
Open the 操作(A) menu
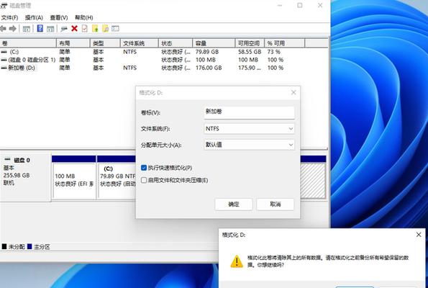34,18
